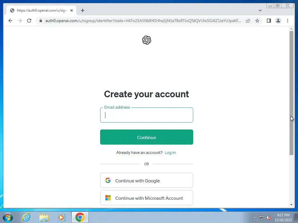298x223 pixels.
Task: Open Chrome's three-dot menu
Action: pos(288,21)
